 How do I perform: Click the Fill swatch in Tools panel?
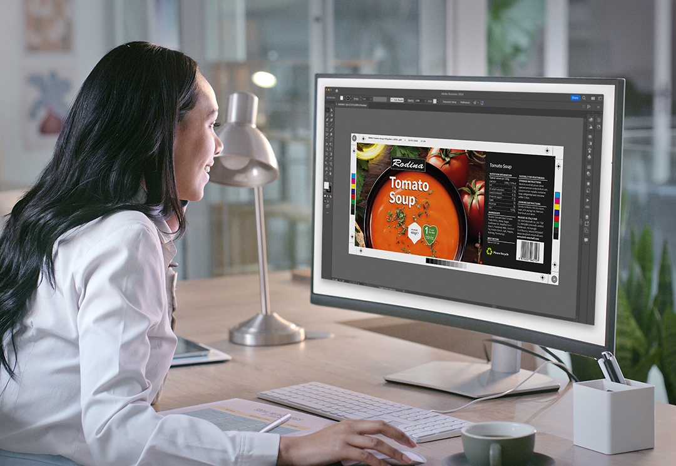tap(327, 186)
